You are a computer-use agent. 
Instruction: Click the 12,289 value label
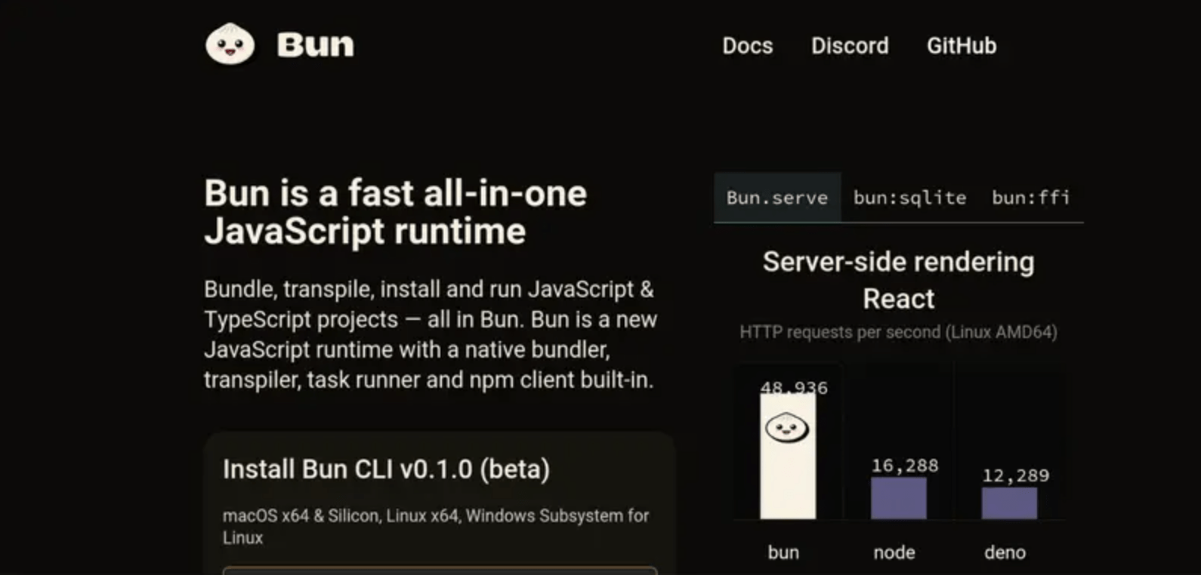coord(1016,475)
